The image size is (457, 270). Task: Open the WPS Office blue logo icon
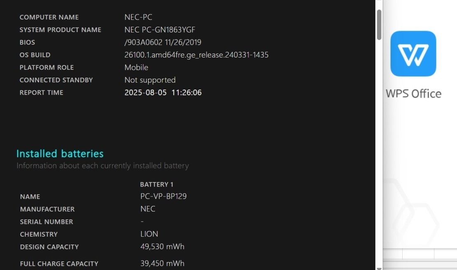click(x=413, y=54)
